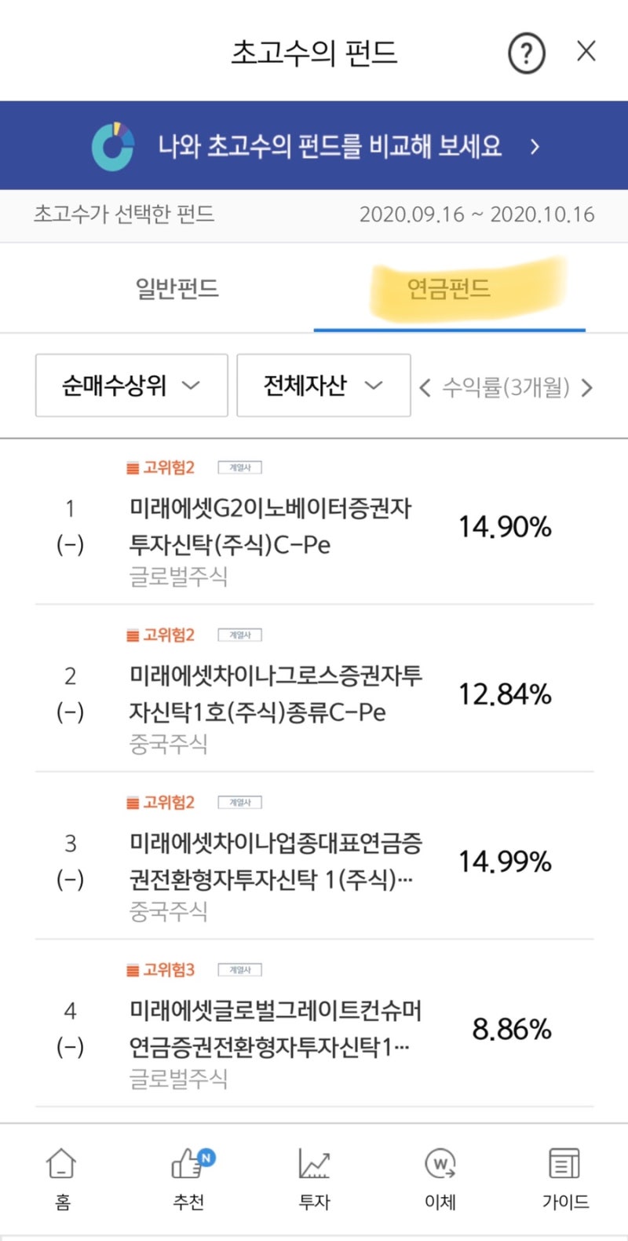The height and width of the screenshot is (1241, 628).
Task: Open the compare funds banner 나와 초고수의 펀드를 비교해 보세요
Action: pos(314,145)
